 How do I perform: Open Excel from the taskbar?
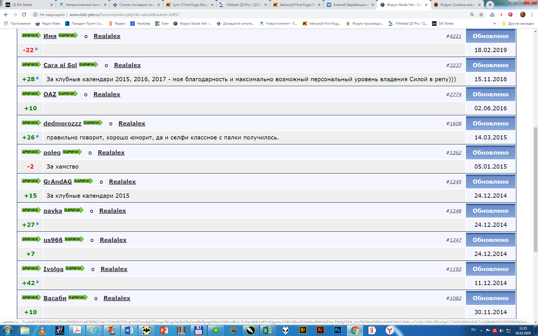pos(267,330)
